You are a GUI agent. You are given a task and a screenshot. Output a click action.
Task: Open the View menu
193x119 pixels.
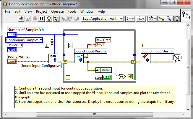(28, 11)
